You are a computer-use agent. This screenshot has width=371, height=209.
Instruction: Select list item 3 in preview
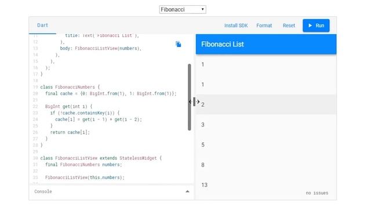coord(266,125)
